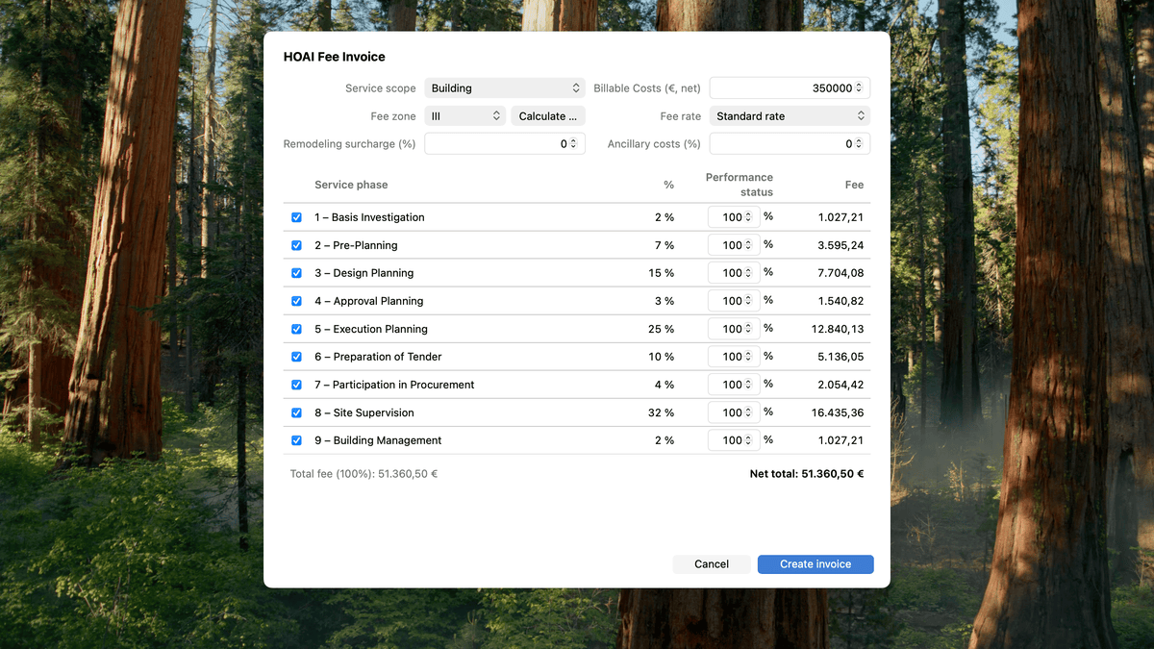Click the 15 % value for Design Planning
This screenshot has width=1154, height=649.
pos(661,273)
